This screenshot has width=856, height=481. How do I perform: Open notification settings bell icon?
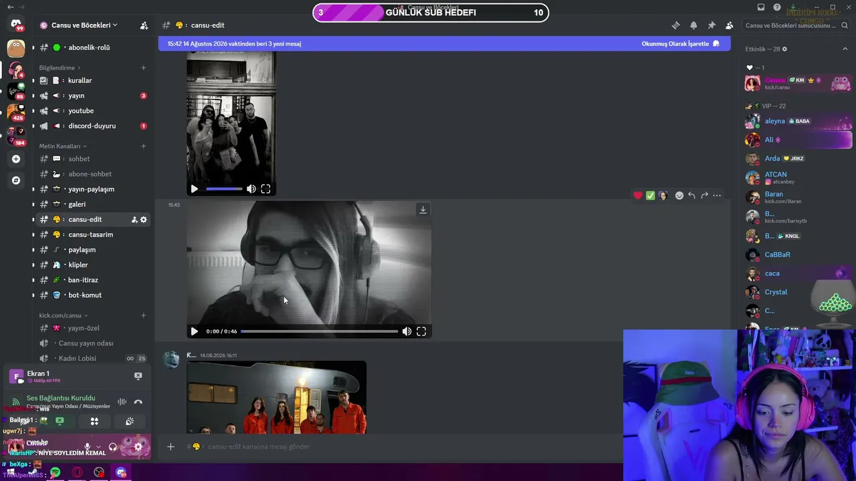point(693,25)
